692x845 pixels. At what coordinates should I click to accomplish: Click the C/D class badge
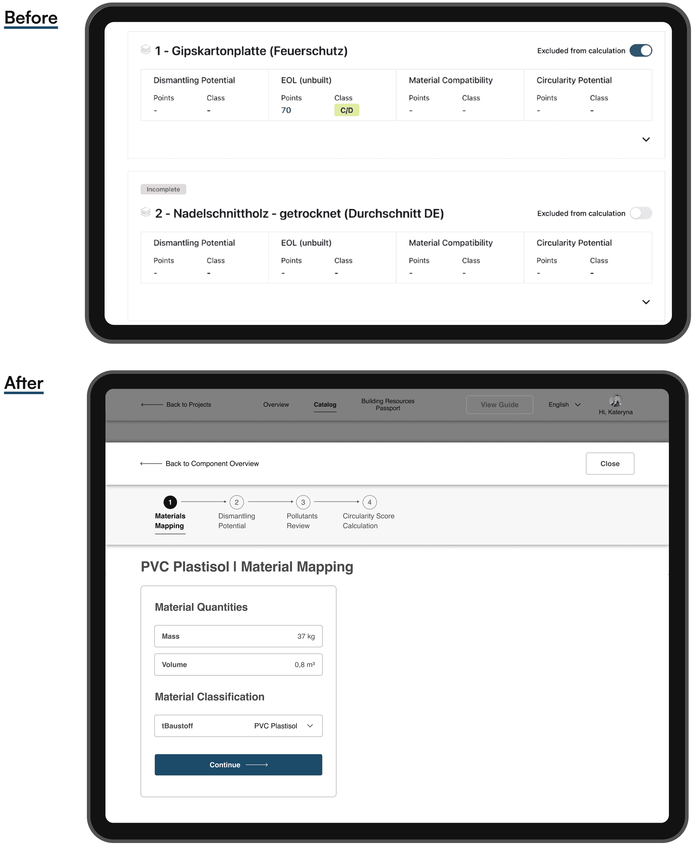coord(347,110)
